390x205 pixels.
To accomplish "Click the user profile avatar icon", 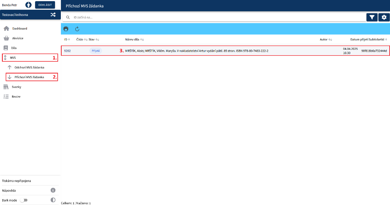I will point(28,5).
